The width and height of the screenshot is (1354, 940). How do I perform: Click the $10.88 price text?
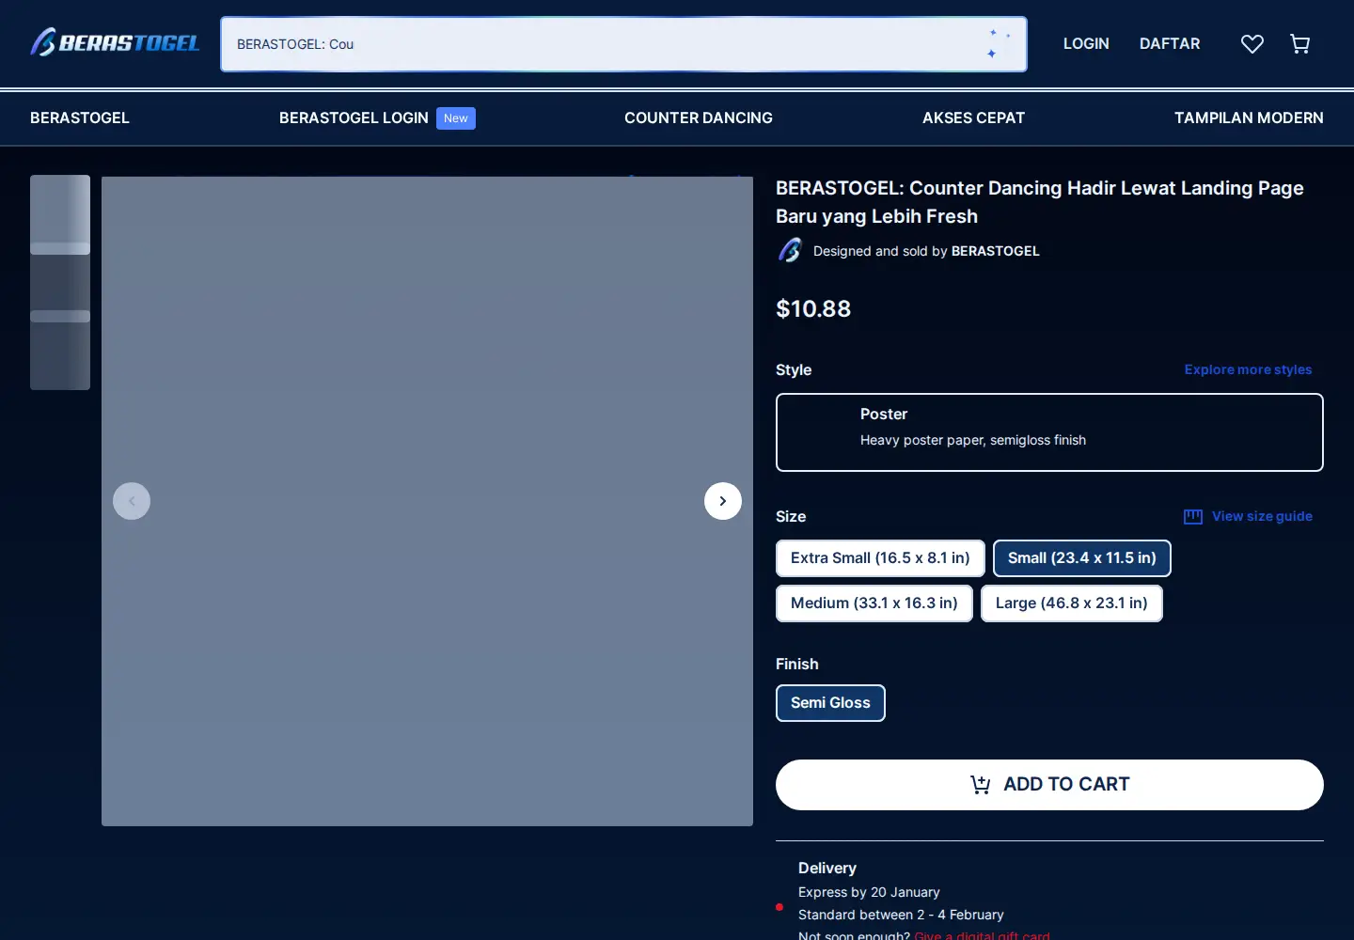[x=813, y=309]
